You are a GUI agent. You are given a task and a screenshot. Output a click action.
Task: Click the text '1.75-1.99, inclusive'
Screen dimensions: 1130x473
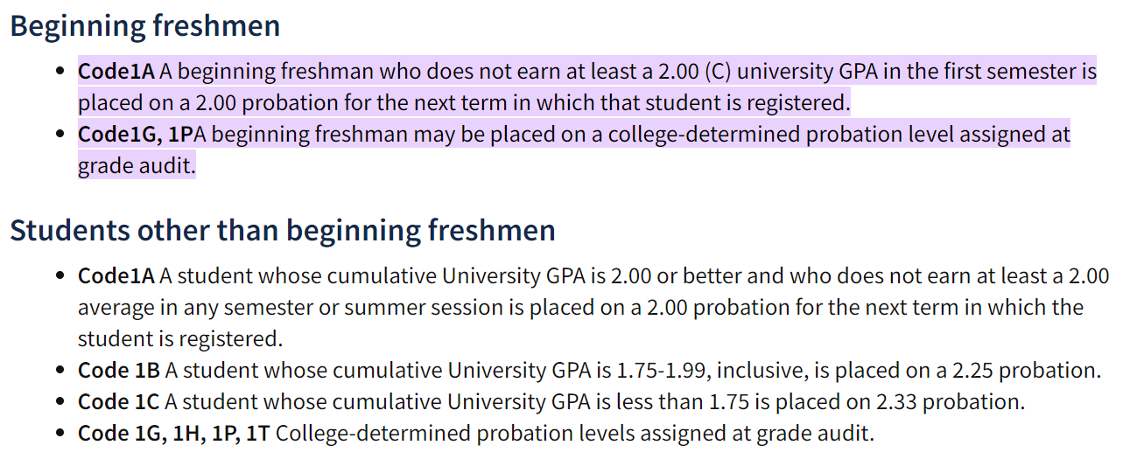pos(712,371)
